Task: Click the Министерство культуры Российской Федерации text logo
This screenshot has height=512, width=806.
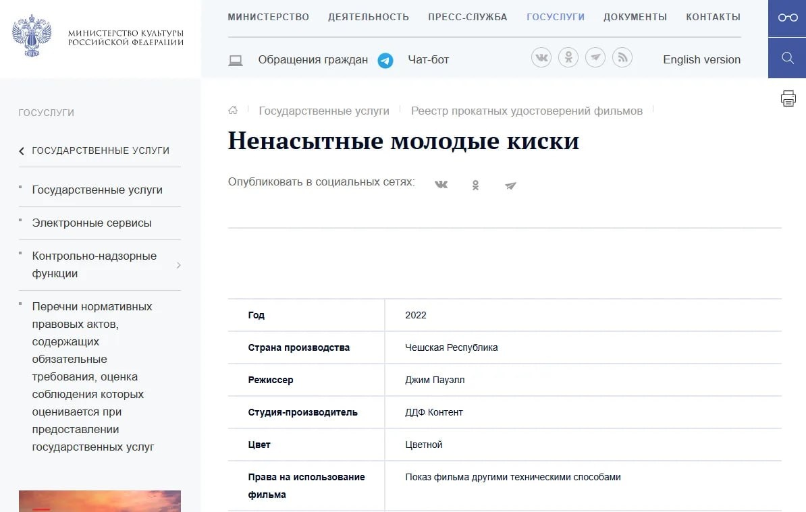Action: (x=126, y=38)
